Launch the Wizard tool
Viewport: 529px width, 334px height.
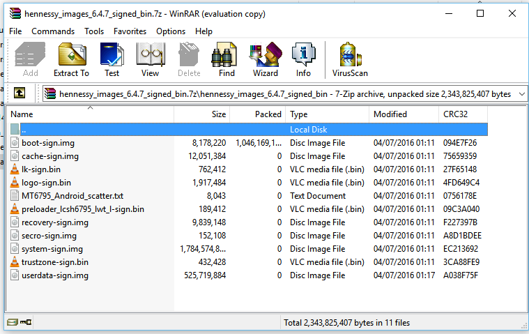click(x=266, y=59)
